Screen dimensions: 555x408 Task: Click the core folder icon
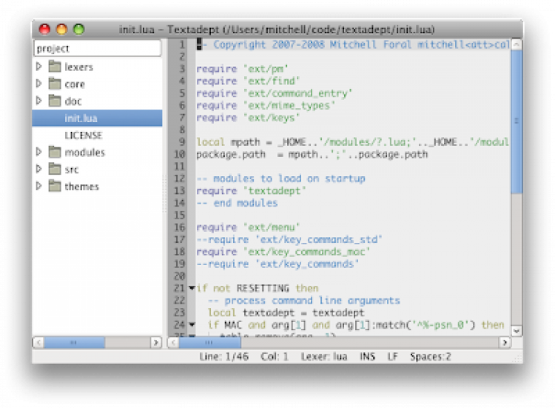pos(55,84)
